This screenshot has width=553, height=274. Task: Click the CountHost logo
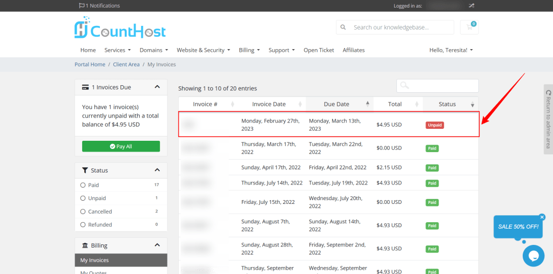(x=120, y=28)
